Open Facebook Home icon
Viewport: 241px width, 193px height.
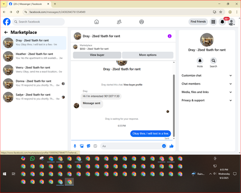coord(96,22)
